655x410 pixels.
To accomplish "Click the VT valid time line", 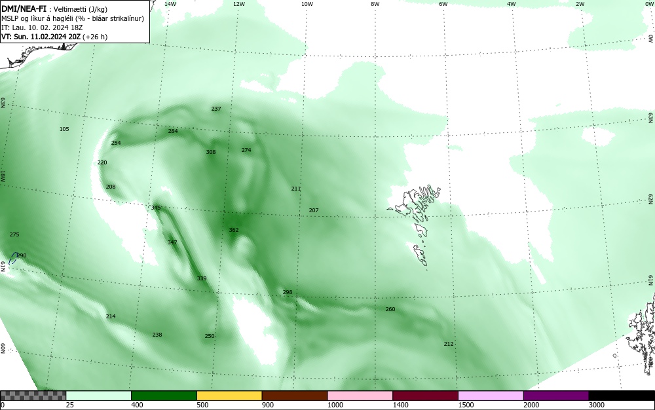I will 54,37.
